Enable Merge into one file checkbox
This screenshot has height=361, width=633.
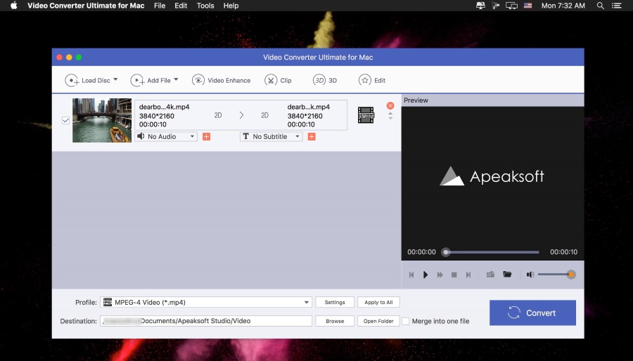pyautogui.click(x=406, y=321)
